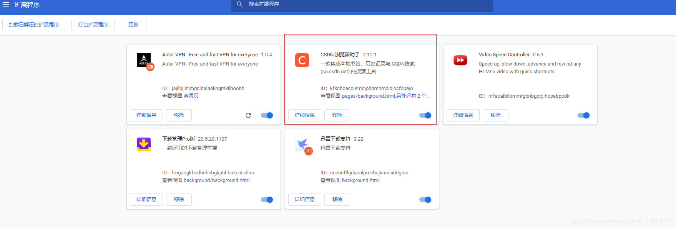Viewport: 676px width, 228px height.
Task: Open background.html link of 迅雷下载支持
Action: (360, 180)
